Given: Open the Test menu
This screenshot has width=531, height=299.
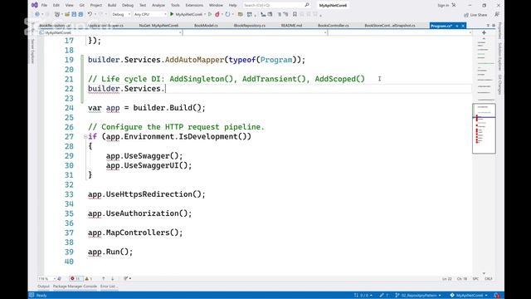Looking at the screenshot, I should [143, 6].
